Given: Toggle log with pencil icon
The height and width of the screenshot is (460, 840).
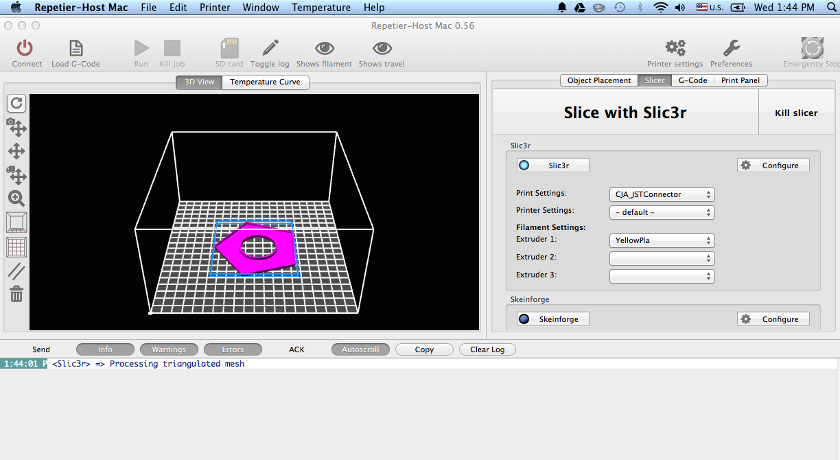Looking at the screenshot, I should tap(270, 48).
